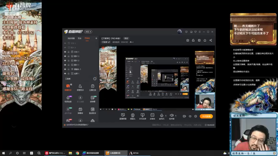Toggle the lock on 摄像头 1 layer

click(68, 69)
